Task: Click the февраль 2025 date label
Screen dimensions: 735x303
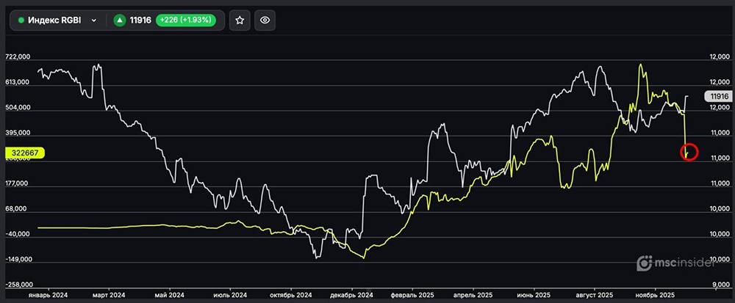Action: pos(412,295)
